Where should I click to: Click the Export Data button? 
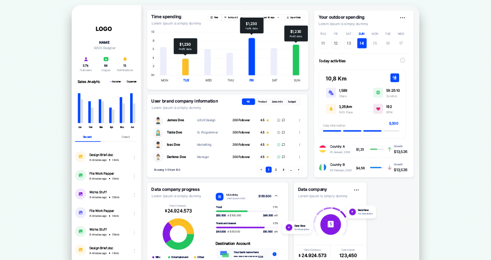(294, 18)
